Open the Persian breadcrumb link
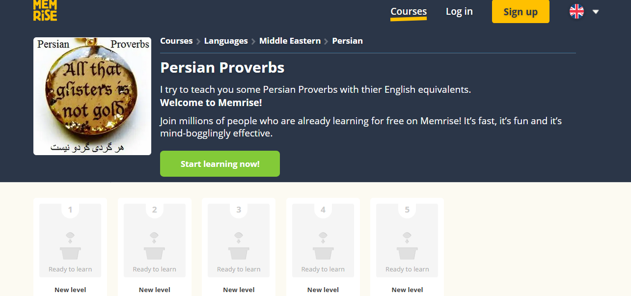 click(347, 41)
